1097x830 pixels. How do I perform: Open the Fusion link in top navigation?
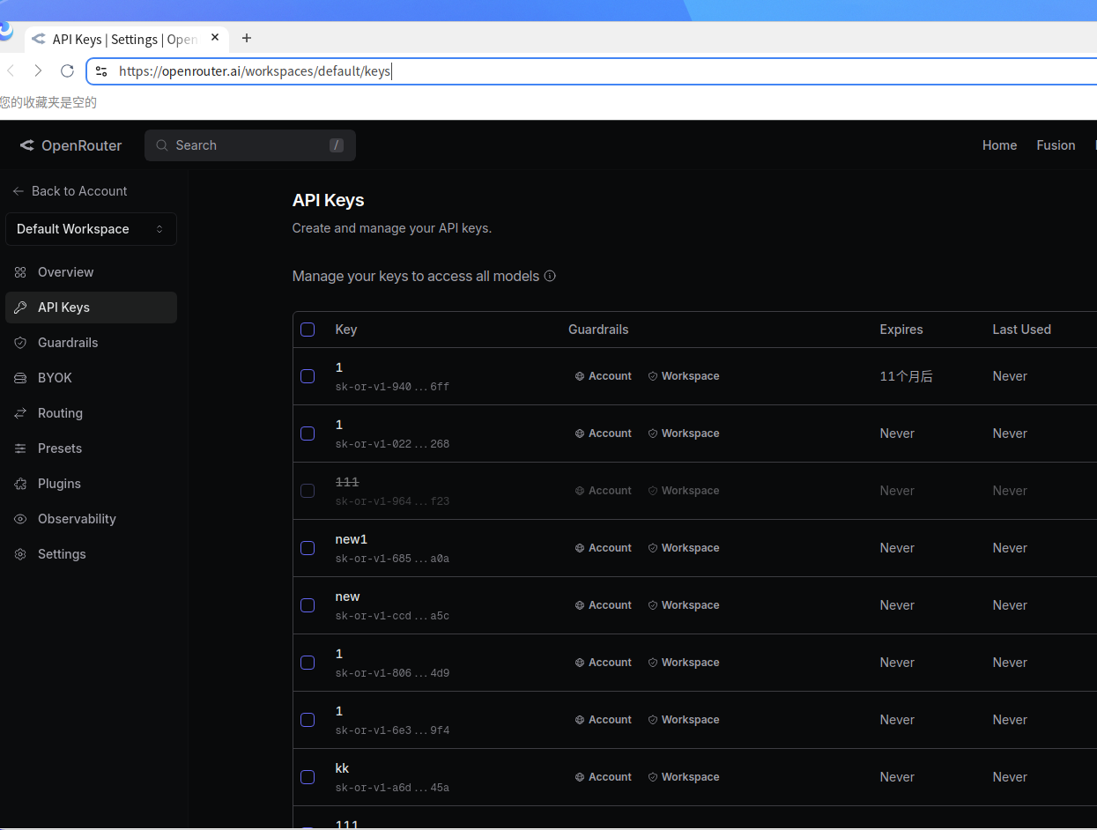[x=1056, y=145]
